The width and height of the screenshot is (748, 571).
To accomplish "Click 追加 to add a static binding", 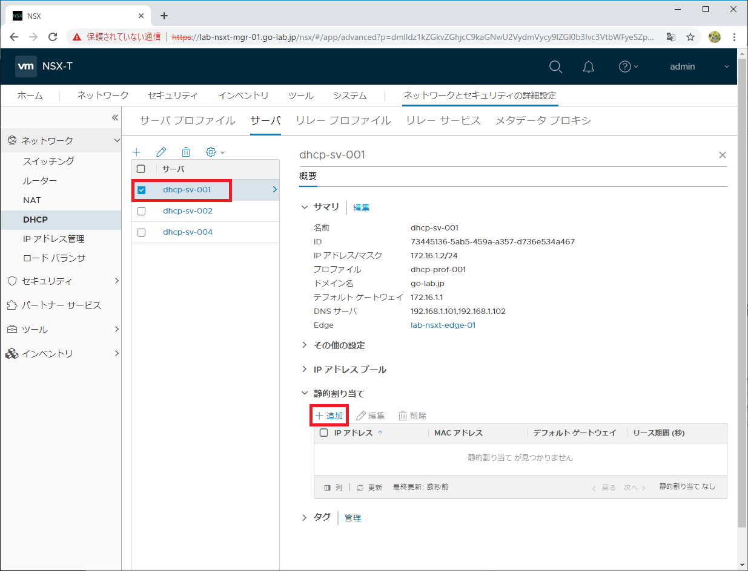I will pyautogui.click(x=329, y=416).
